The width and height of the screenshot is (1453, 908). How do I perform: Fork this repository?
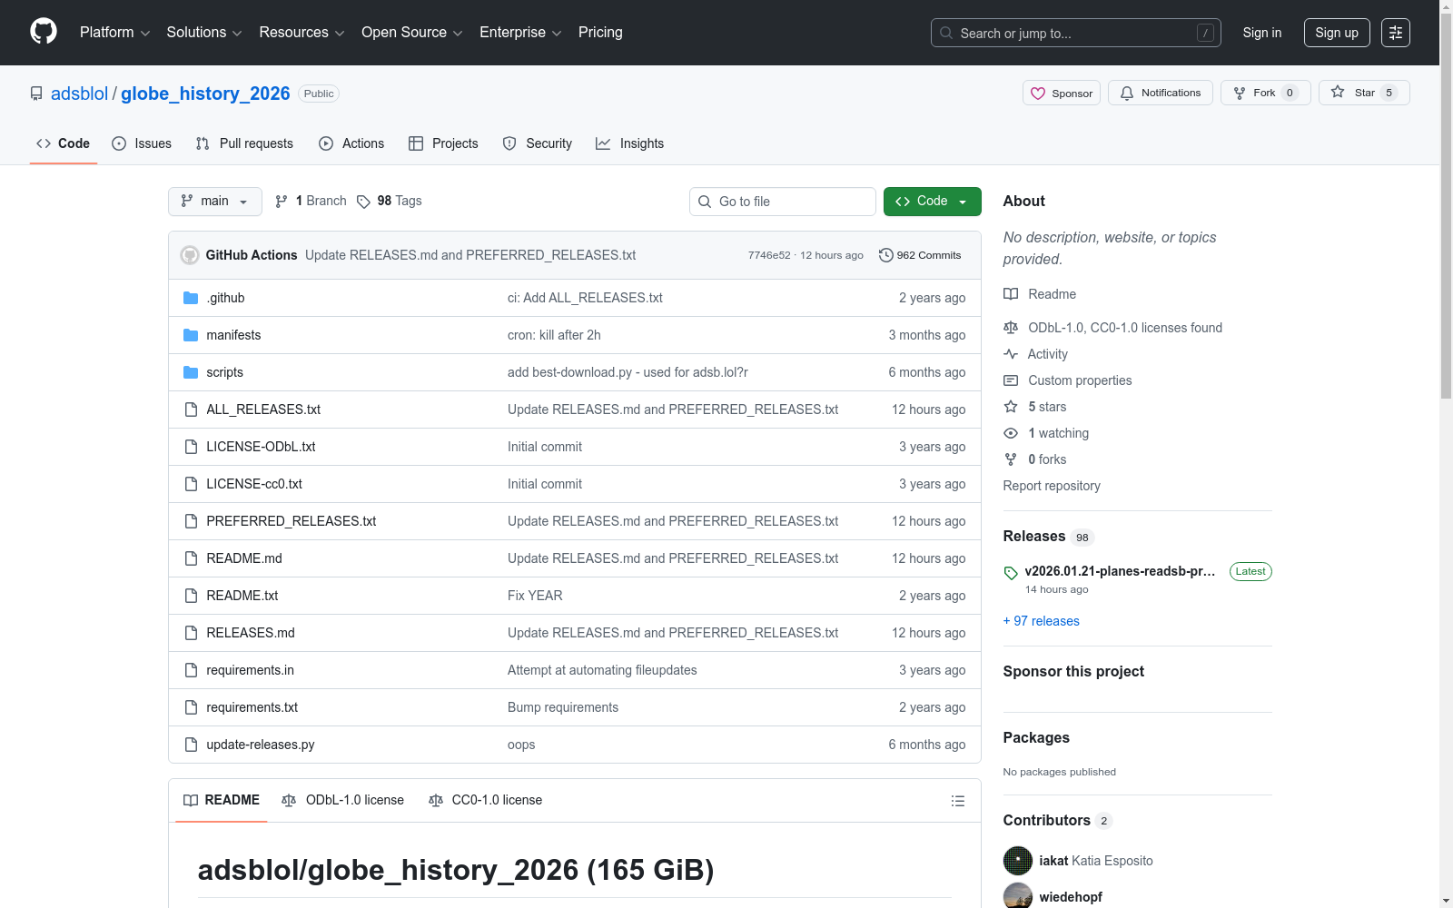(x=1266, y=93)
